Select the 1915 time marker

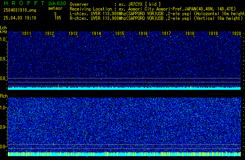(x=120, y=34)
